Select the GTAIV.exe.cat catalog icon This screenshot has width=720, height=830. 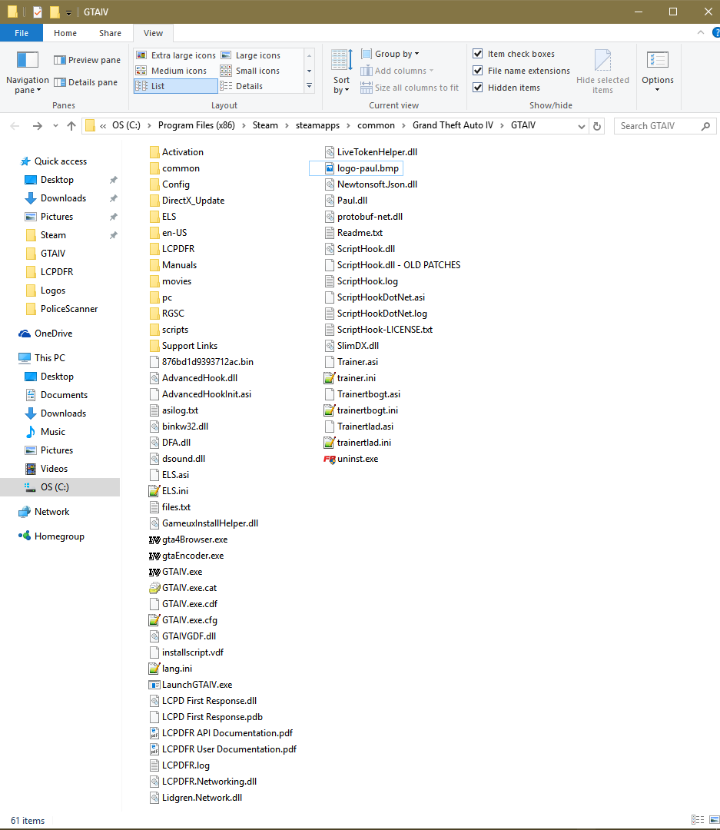pyautogui.click(x=154, y=588)
